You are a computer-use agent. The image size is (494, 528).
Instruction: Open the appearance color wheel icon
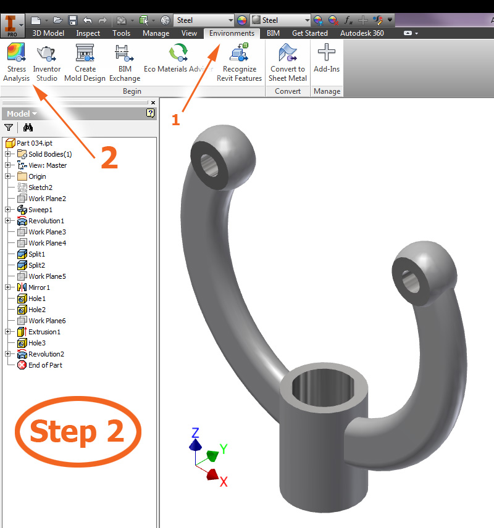242,20
